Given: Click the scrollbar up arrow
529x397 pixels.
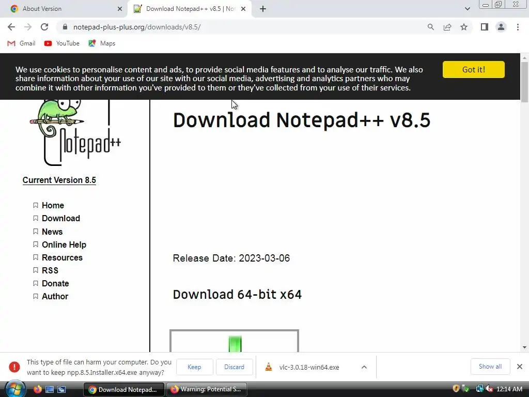Looking at the screenshot, I should [x=524, y=58].
